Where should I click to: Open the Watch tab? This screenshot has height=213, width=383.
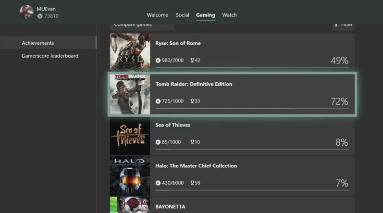point(229,15)
